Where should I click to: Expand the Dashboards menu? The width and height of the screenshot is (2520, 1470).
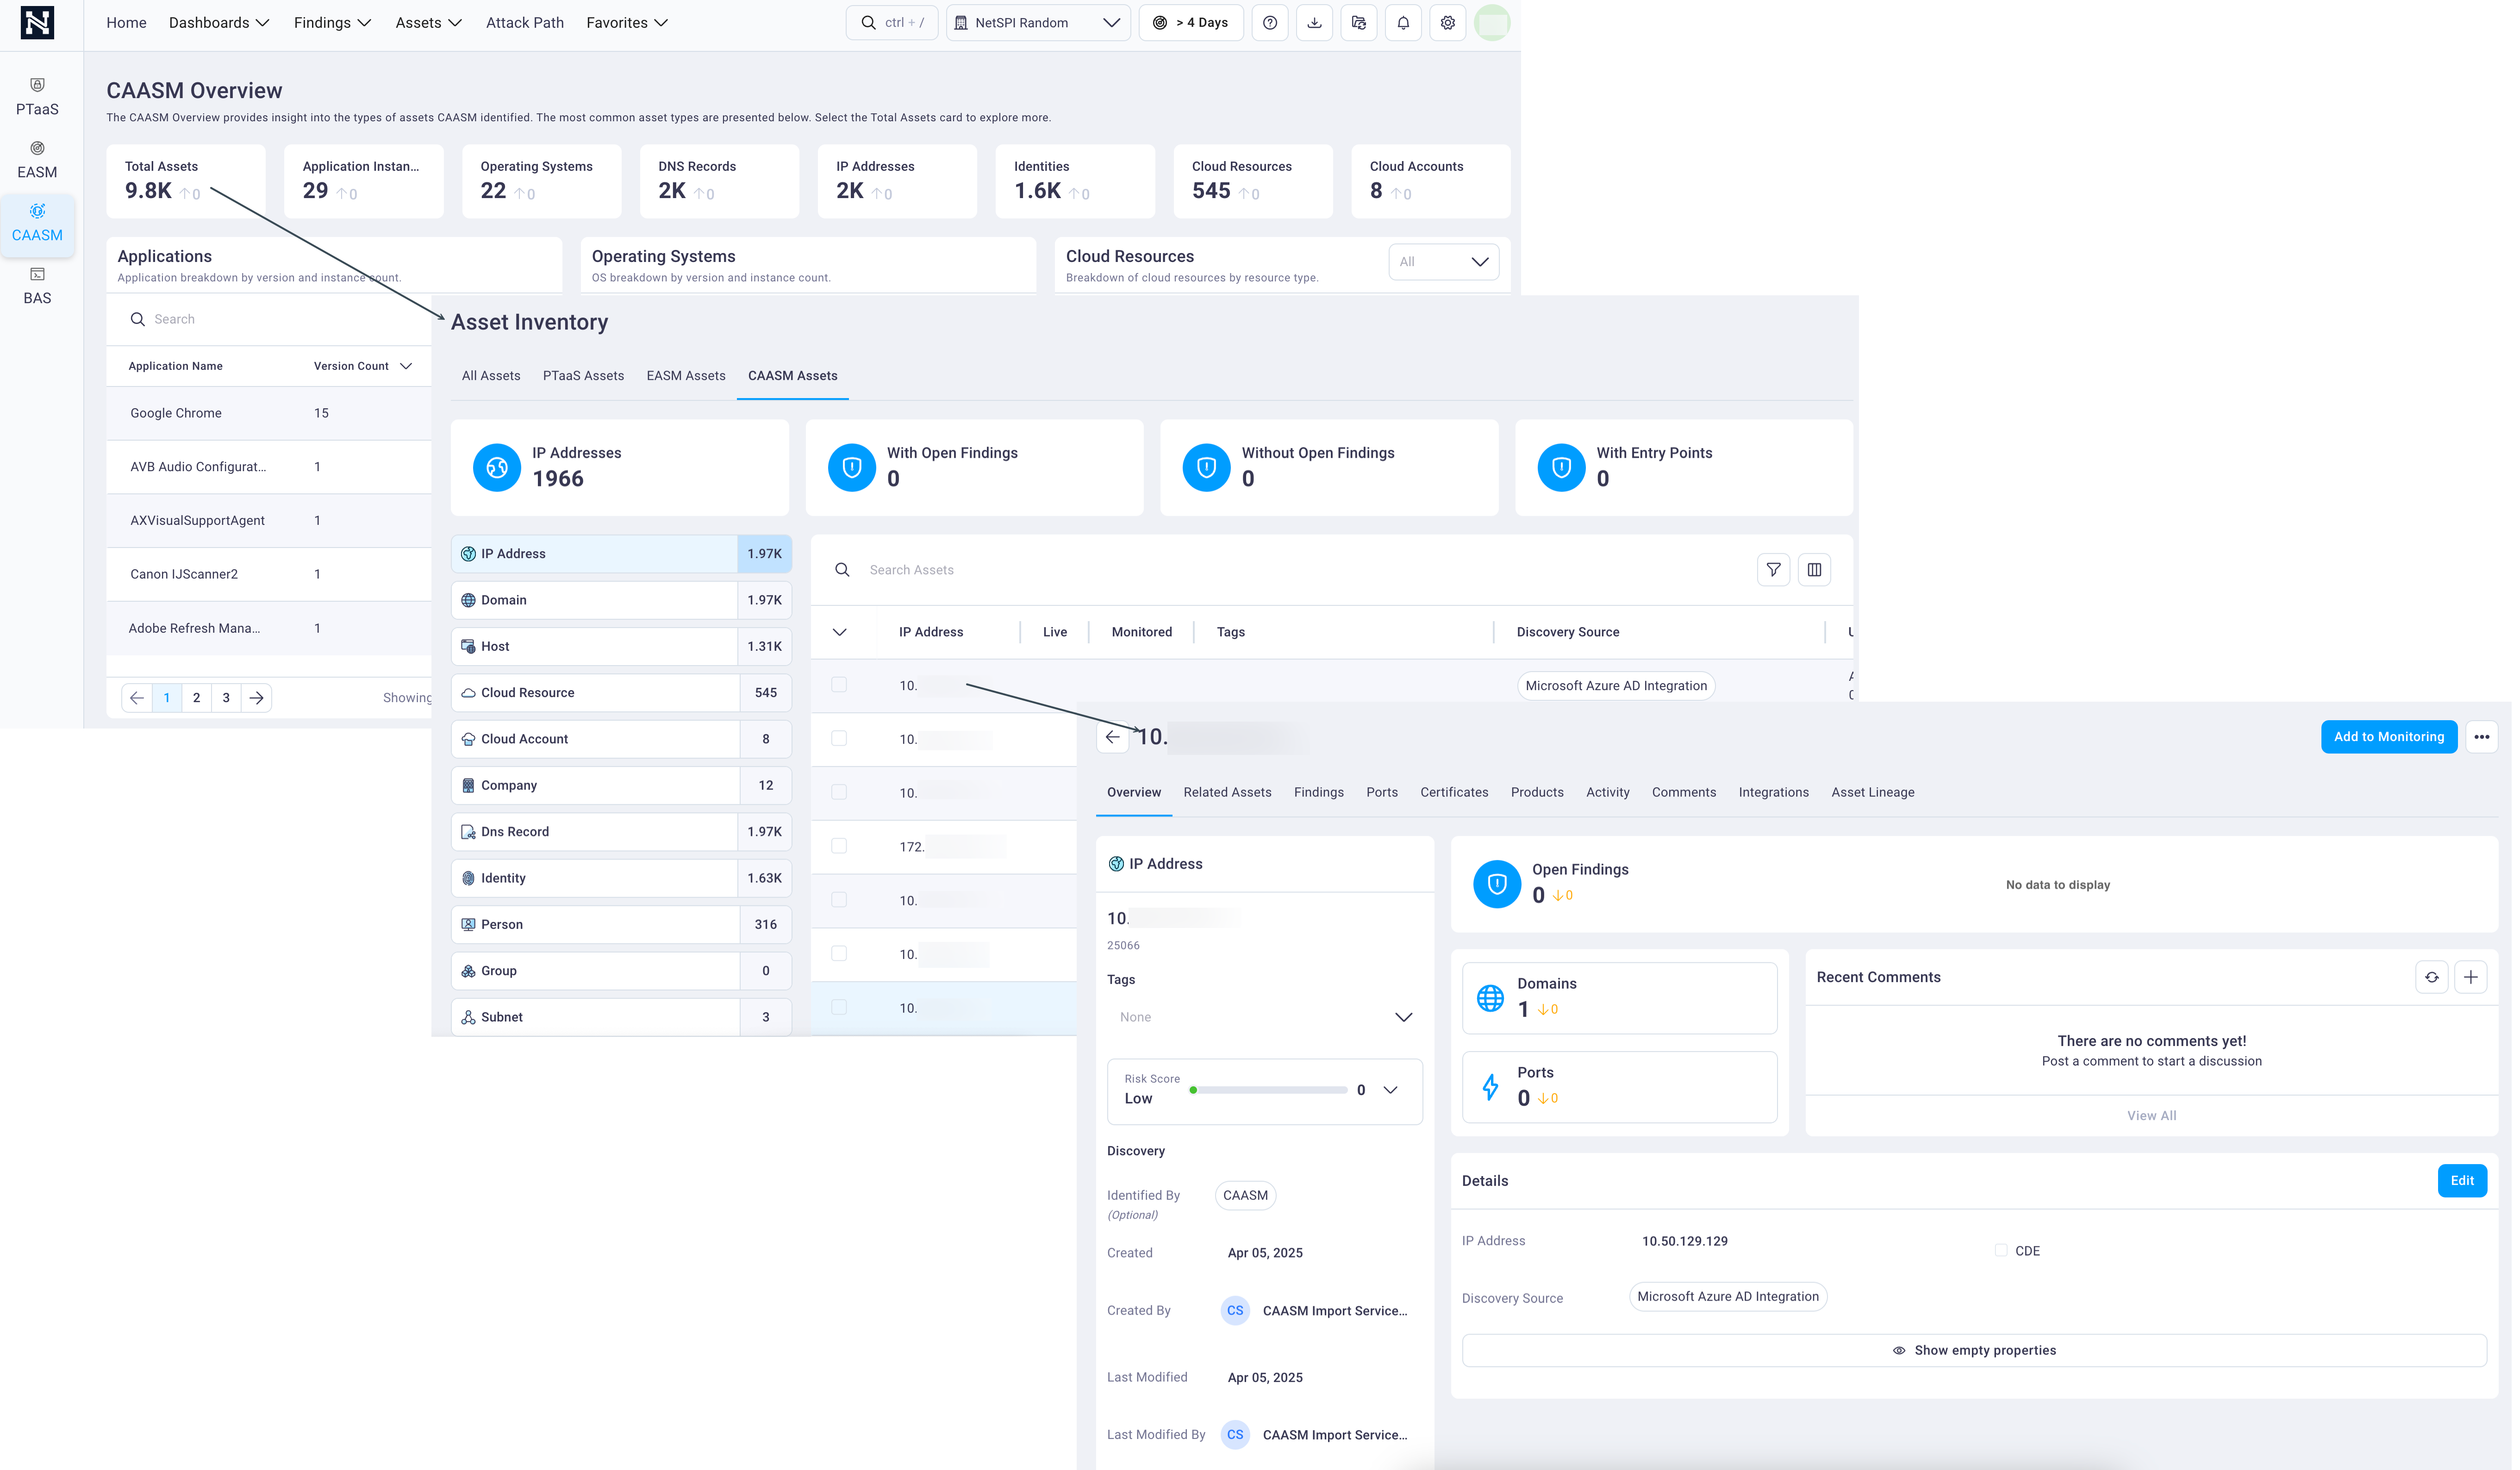click(x=219, y=23)
